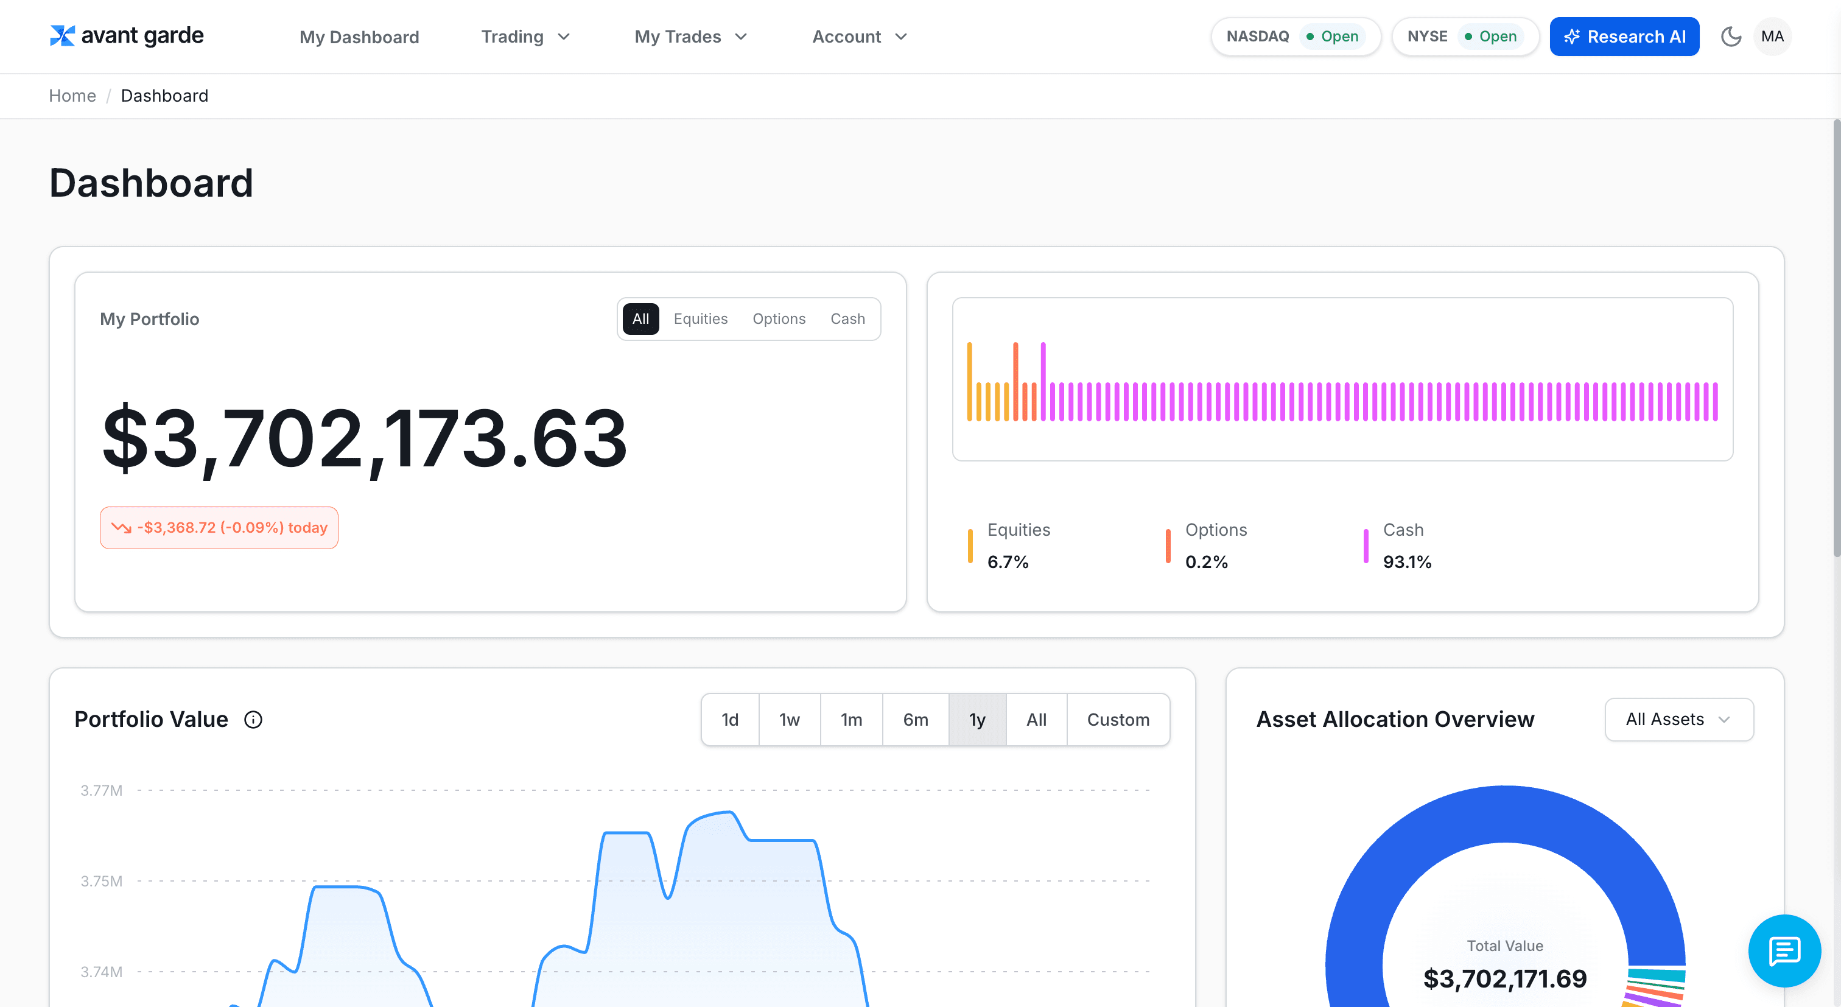Click the downtrend arrow in today's change badge
Viewport: 1841px width, 1007px height.
(x=121, y=527)
